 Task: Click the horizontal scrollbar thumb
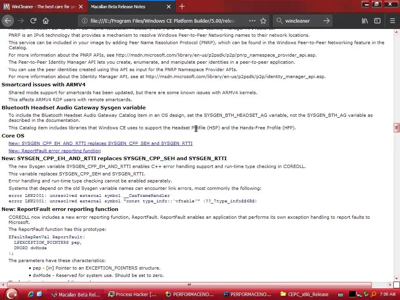coord(189,285)
